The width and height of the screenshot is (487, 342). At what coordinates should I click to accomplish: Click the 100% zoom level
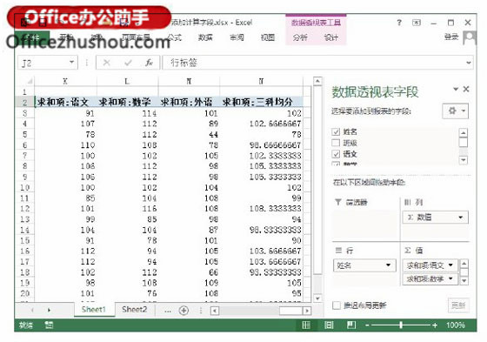(456, 325)
